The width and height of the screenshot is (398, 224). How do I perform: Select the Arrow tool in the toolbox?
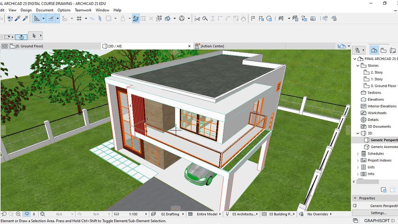point(34,36)
